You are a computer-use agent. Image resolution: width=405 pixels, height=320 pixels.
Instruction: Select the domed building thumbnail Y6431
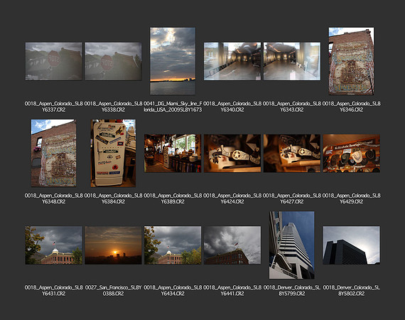[x=54, y=245]
